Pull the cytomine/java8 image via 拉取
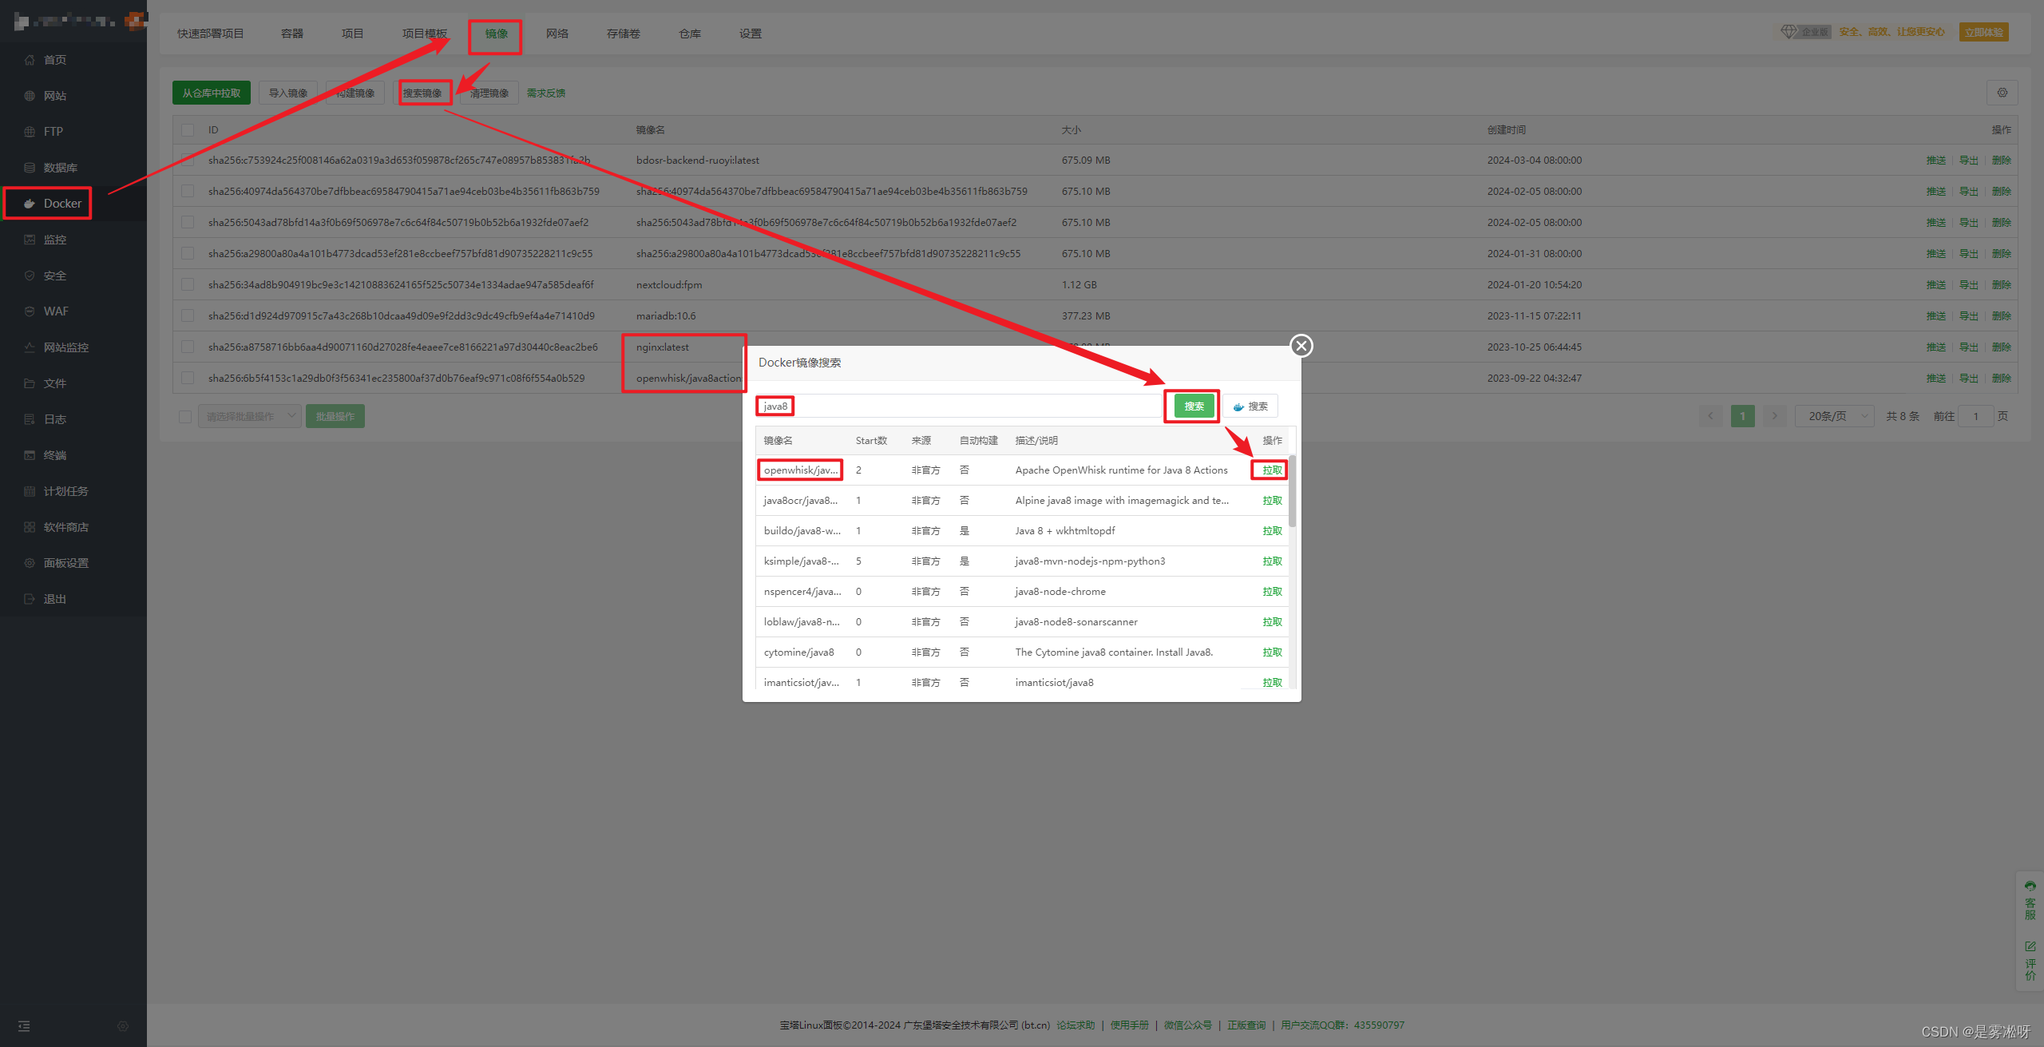Screen dimensions: 2044x1047 1273,652
